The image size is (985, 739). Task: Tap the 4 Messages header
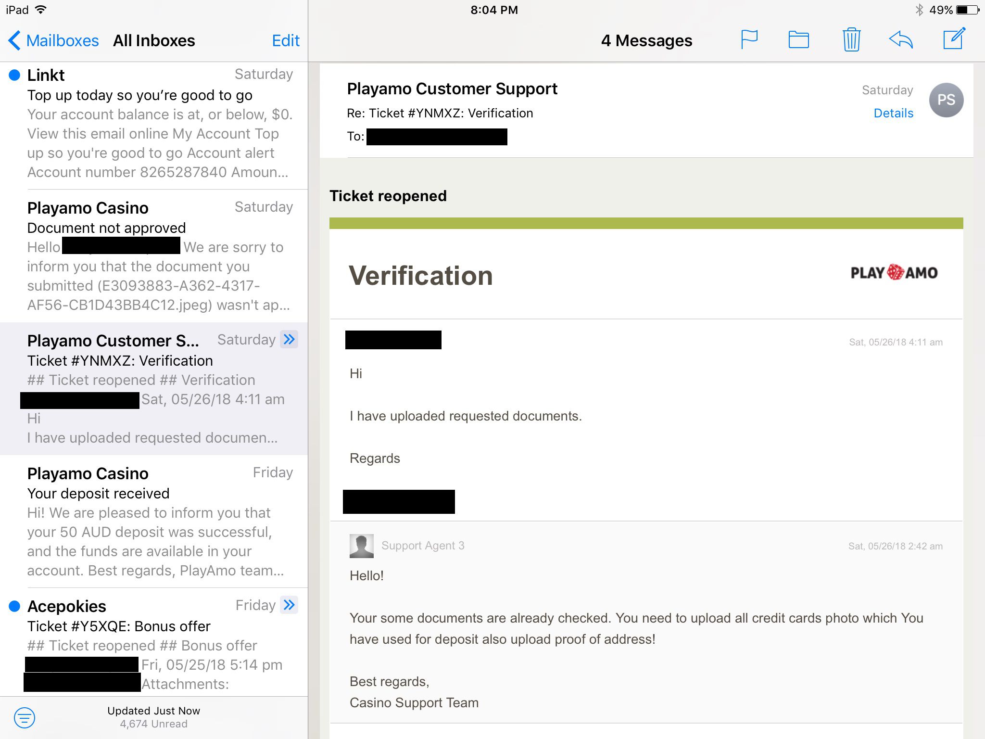coord(646,40)
